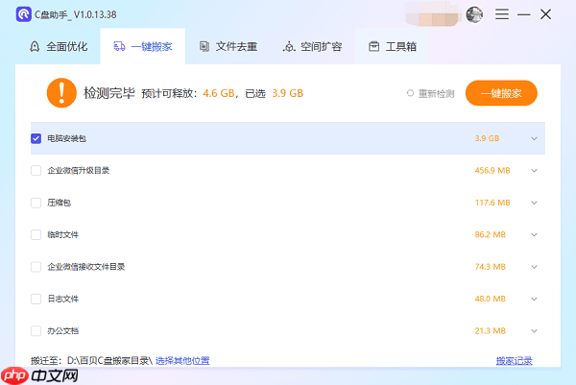Check the 企业微信升级目录 checkbox
576x385 pixels.
36,171
